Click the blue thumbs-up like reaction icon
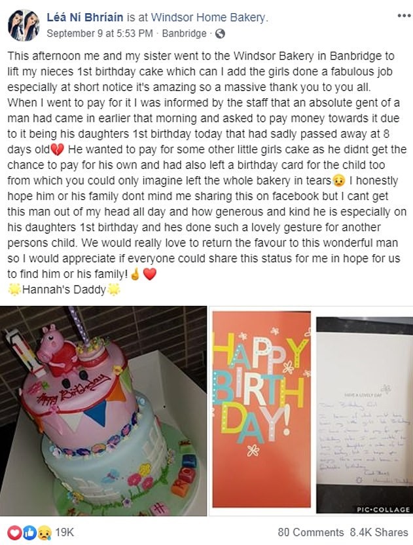 point(30,532)
